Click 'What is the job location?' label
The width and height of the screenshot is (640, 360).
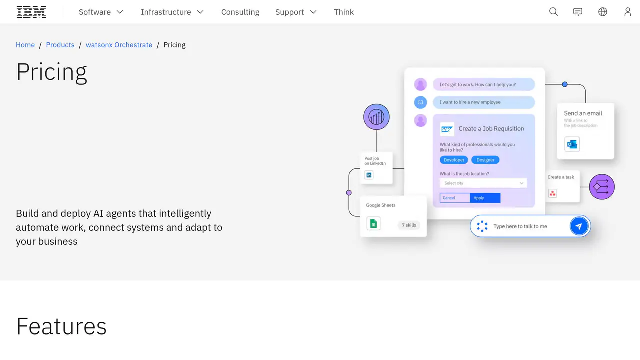(464, 174)
